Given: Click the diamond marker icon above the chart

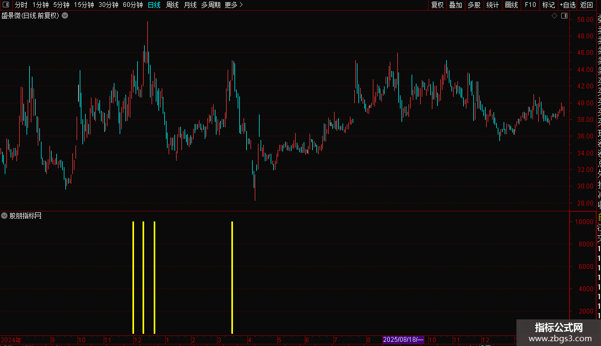Looking at the screenshot, I should coord(554,16).
